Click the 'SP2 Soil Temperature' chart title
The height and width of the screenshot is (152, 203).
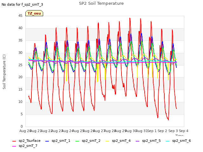101,3
